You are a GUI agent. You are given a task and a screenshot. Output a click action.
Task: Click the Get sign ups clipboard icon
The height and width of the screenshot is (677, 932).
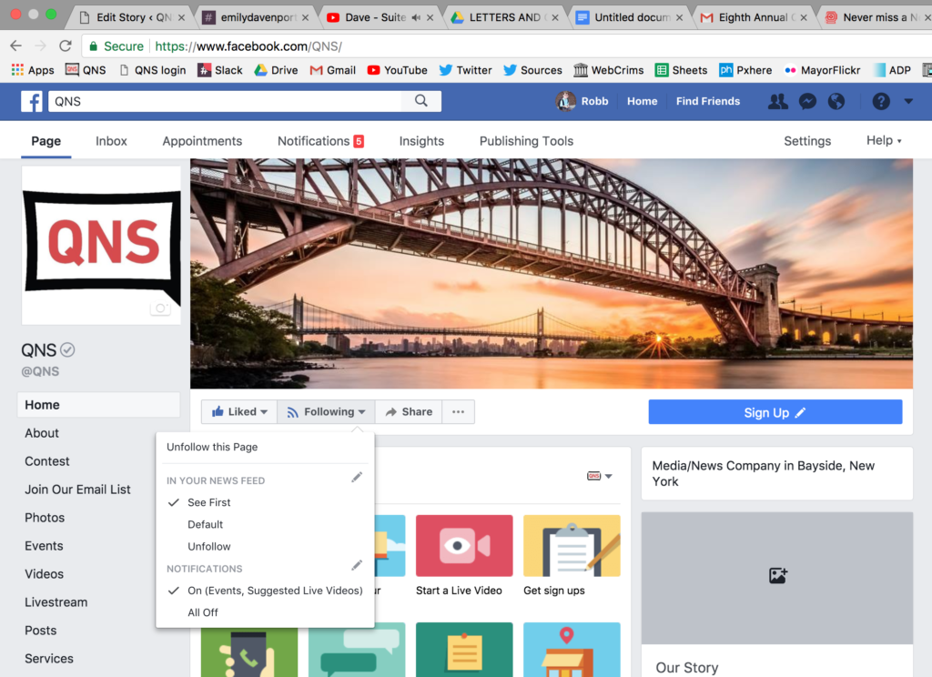click(x=572, y=546)
